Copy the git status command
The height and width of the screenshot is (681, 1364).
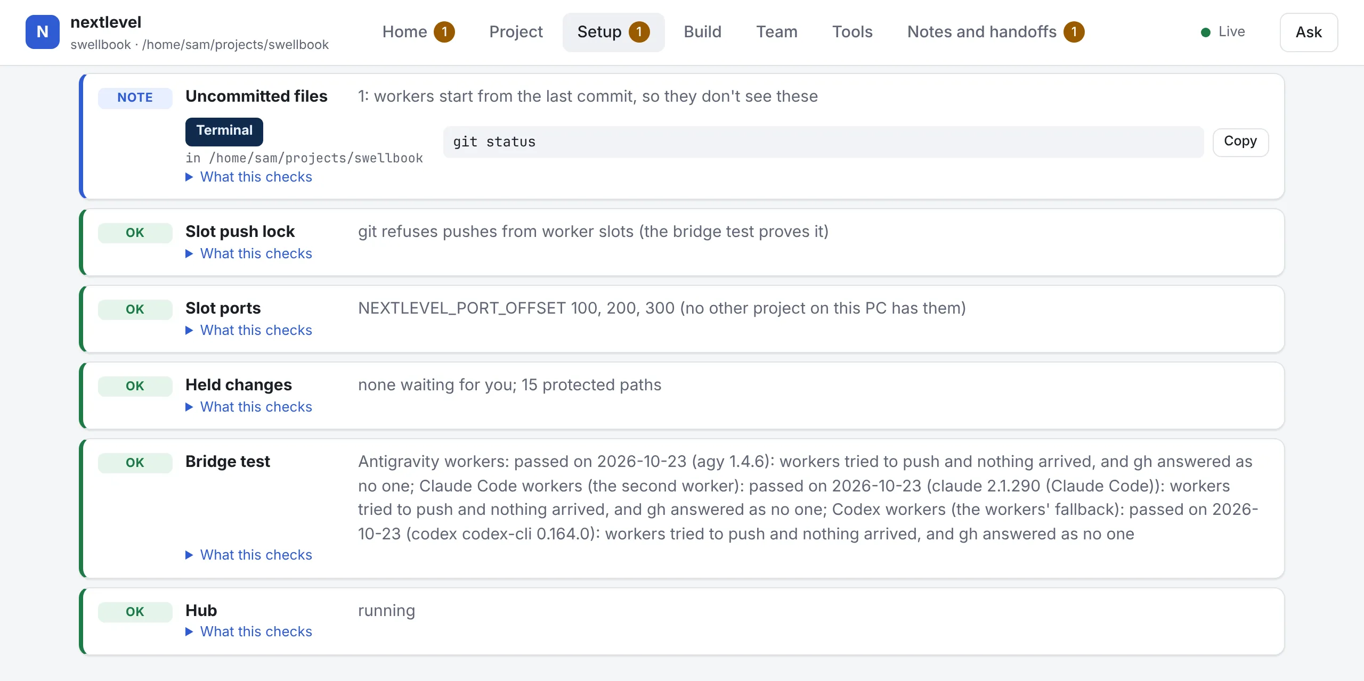click(1240, 142)
